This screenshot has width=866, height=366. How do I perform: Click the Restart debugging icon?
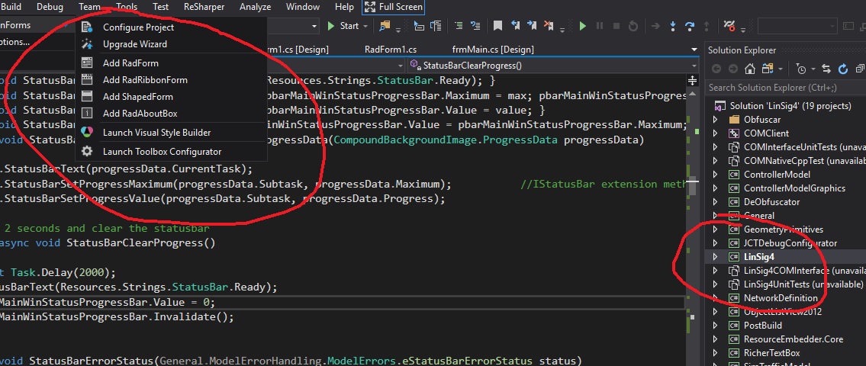(633, 26)
